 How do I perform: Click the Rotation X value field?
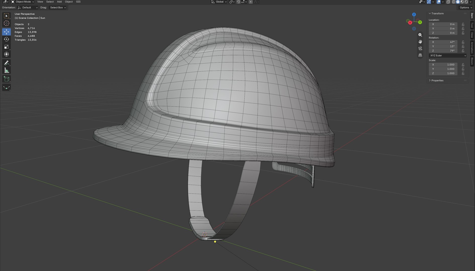click(443, 42)
